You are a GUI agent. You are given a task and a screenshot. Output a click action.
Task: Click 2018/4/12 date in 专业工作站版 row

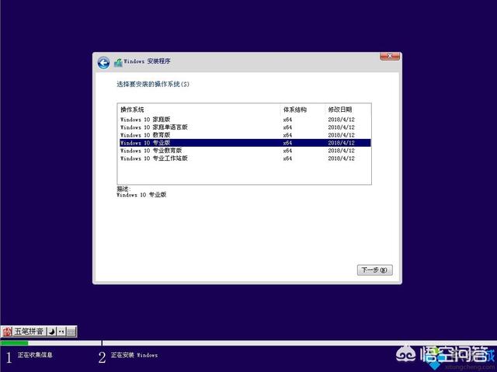click(x=342, y=158)
